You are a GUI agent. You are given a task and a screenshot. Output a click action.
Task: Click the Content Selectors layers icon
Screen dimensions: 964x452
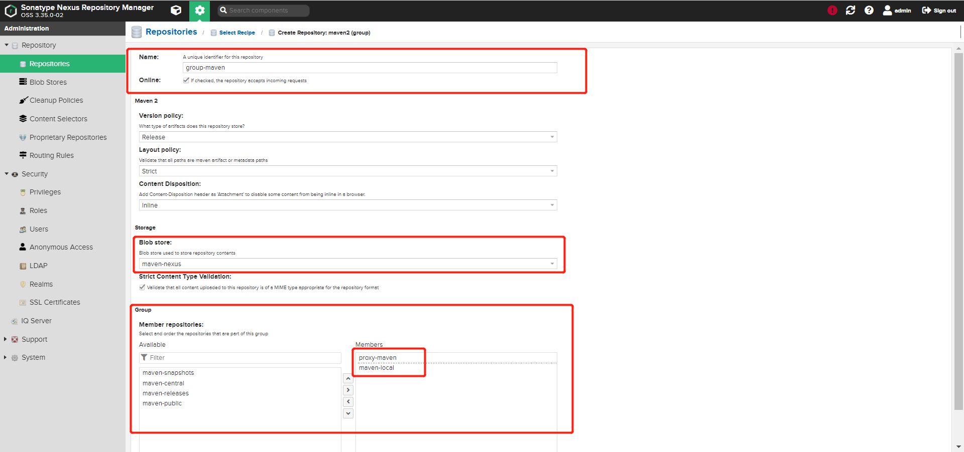[23, 119]
